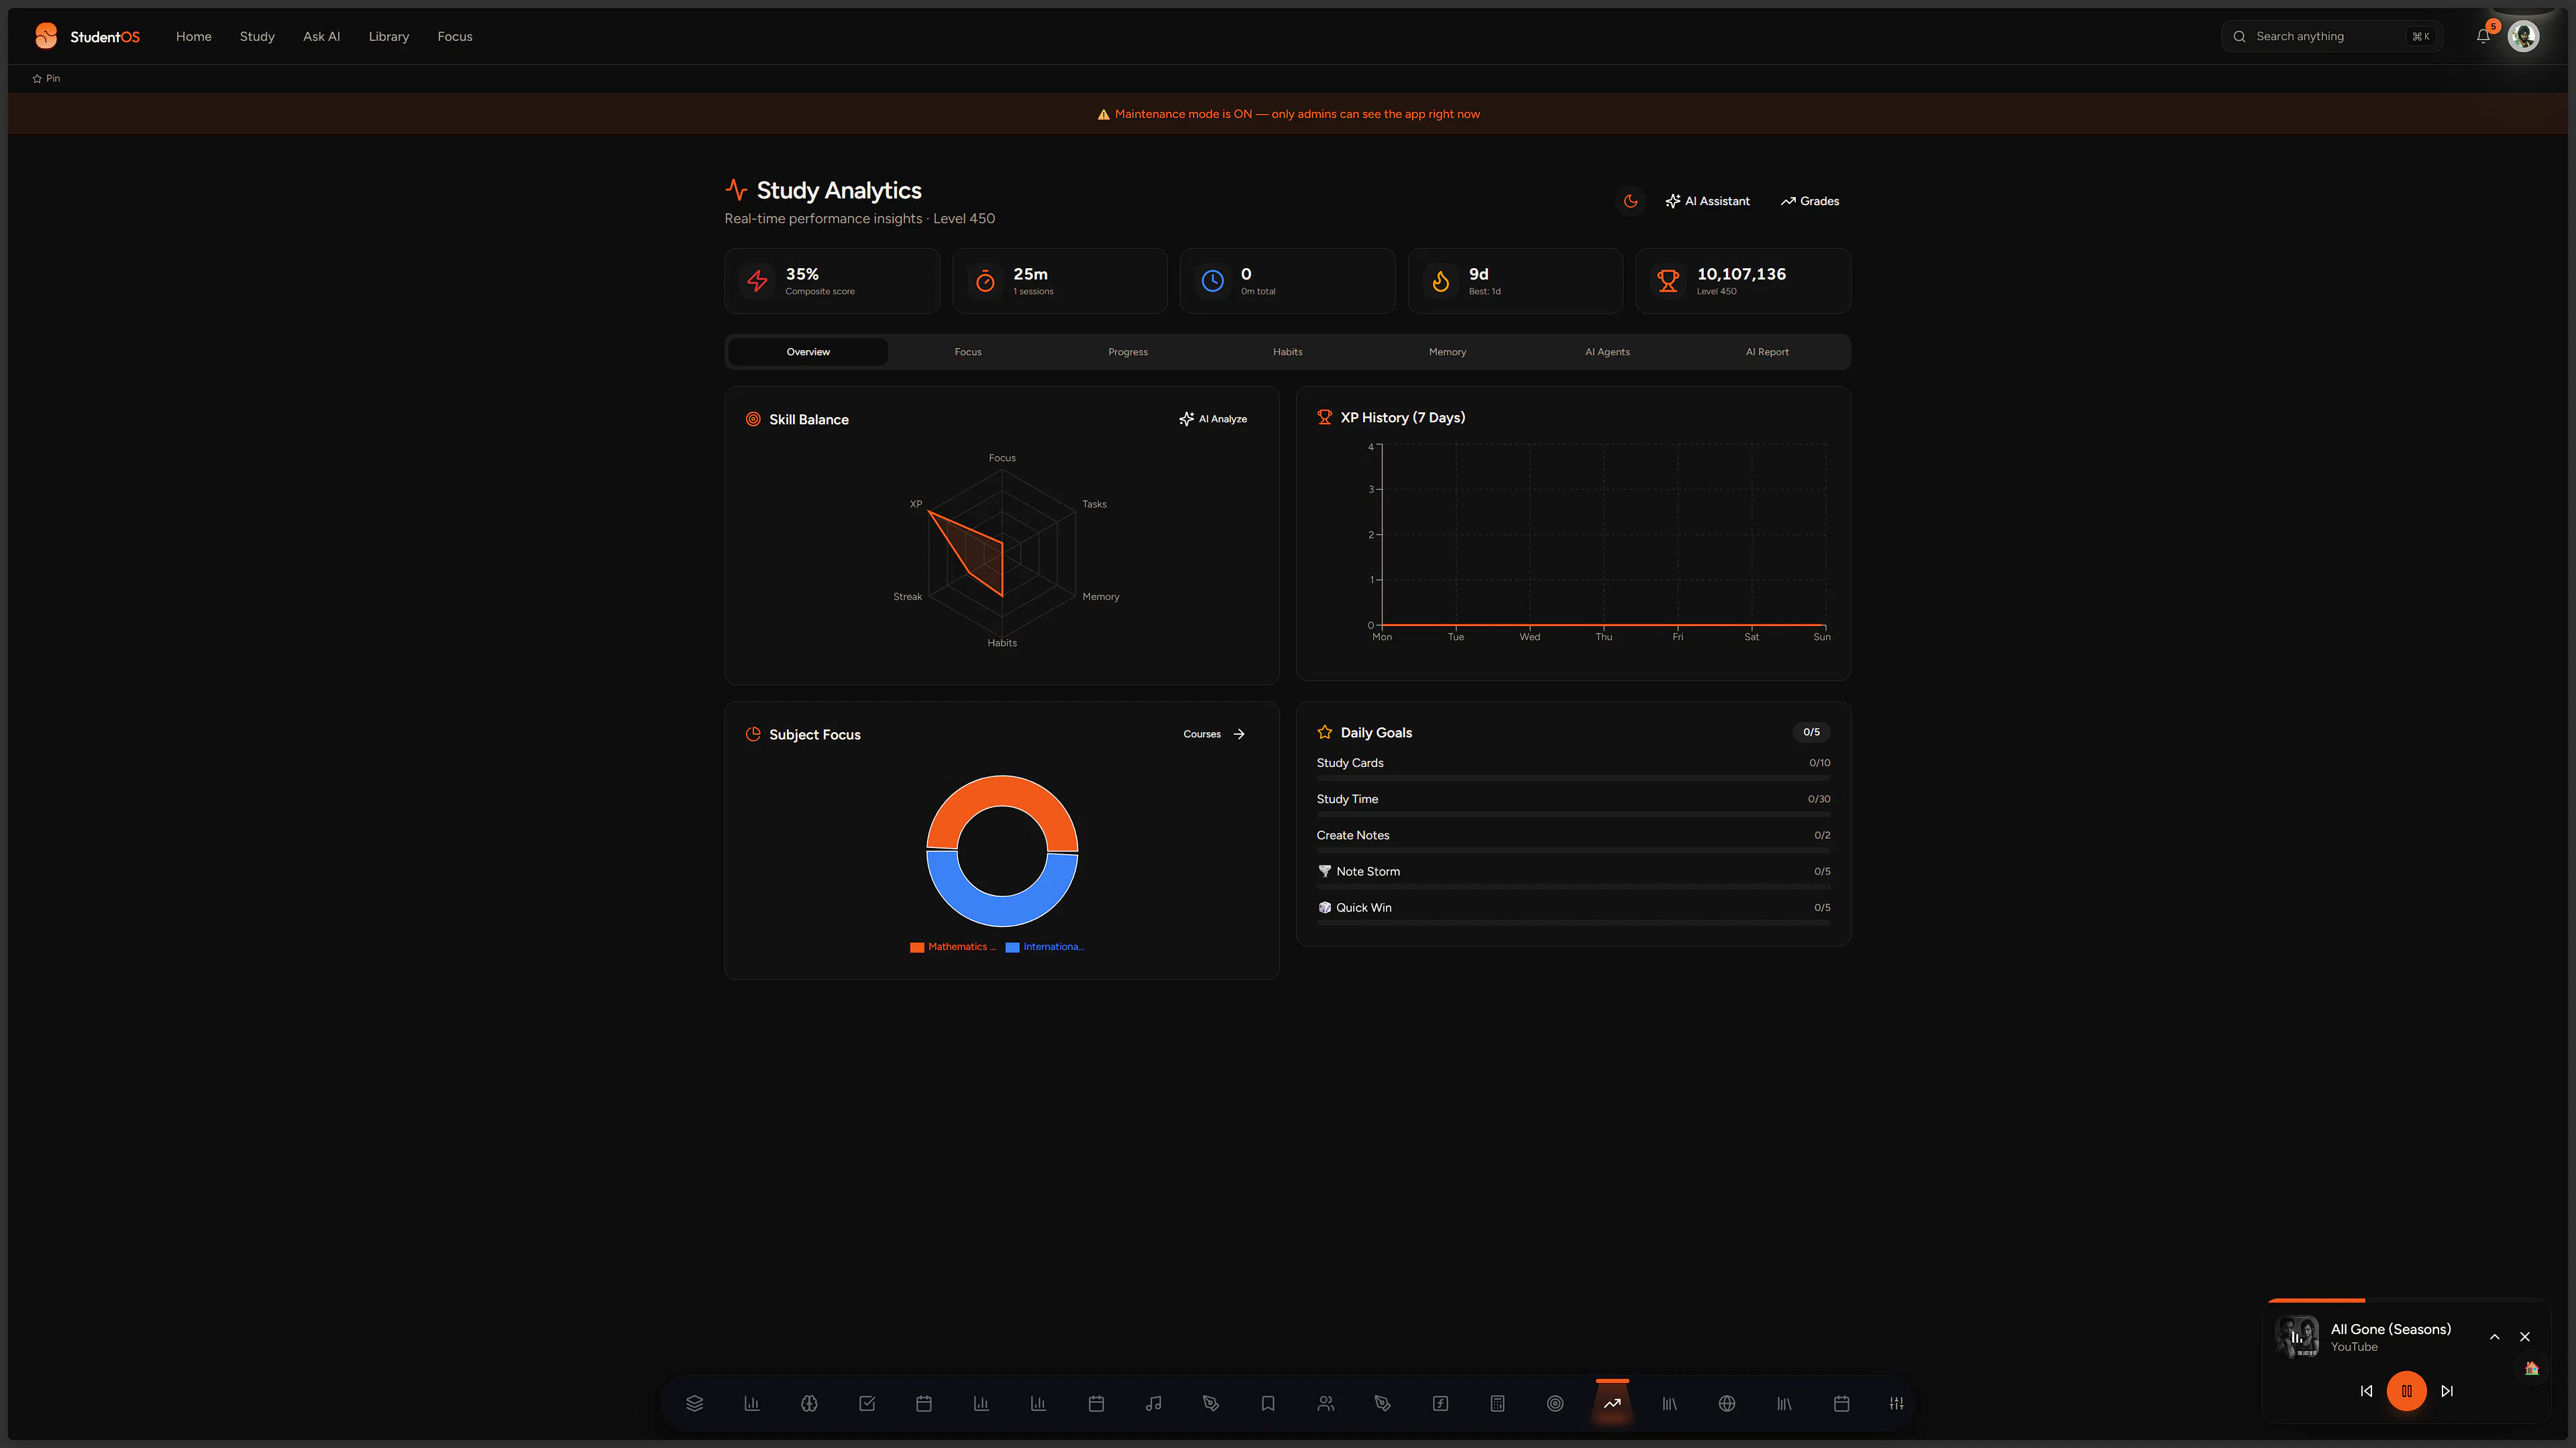The width and height of the screenshot is (2576, 1448).
Task: Open calendar icon just before music note
Action: coord(1096,1403)
